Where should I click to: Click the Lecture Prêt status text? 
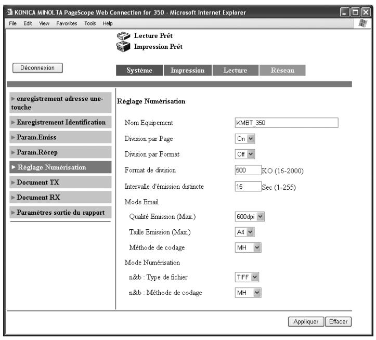[153, 36]
